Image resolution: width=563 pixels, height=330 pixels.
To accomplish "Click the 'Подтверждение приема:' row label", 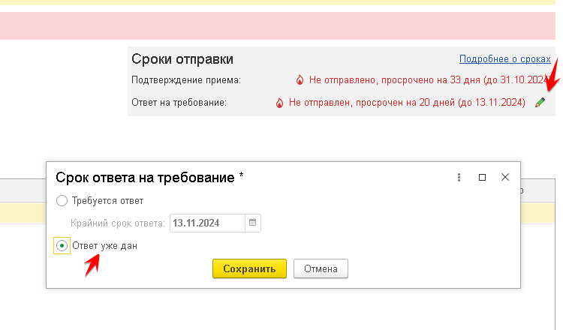I will (186, 79).
